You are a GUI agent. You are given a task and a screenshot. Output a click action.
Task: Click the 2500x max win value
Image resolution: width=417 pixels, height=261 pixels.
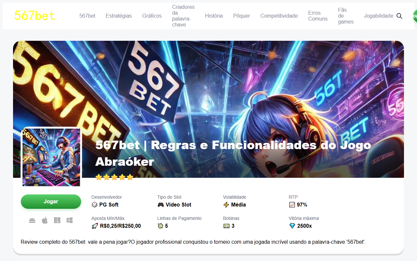(305, 226)
